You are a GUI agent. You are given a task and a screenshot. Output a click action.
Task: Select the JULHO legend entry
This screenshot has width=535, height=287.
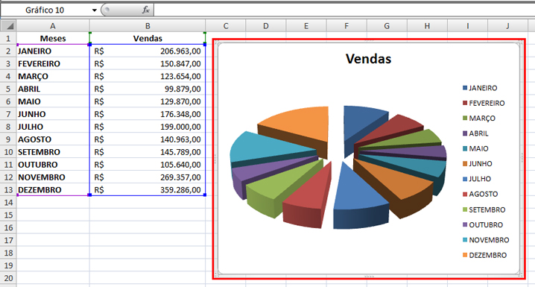click(x=477, y=179)
